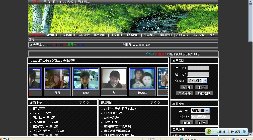
Task: Click the 118K/S download speed text
Action: 221,132
